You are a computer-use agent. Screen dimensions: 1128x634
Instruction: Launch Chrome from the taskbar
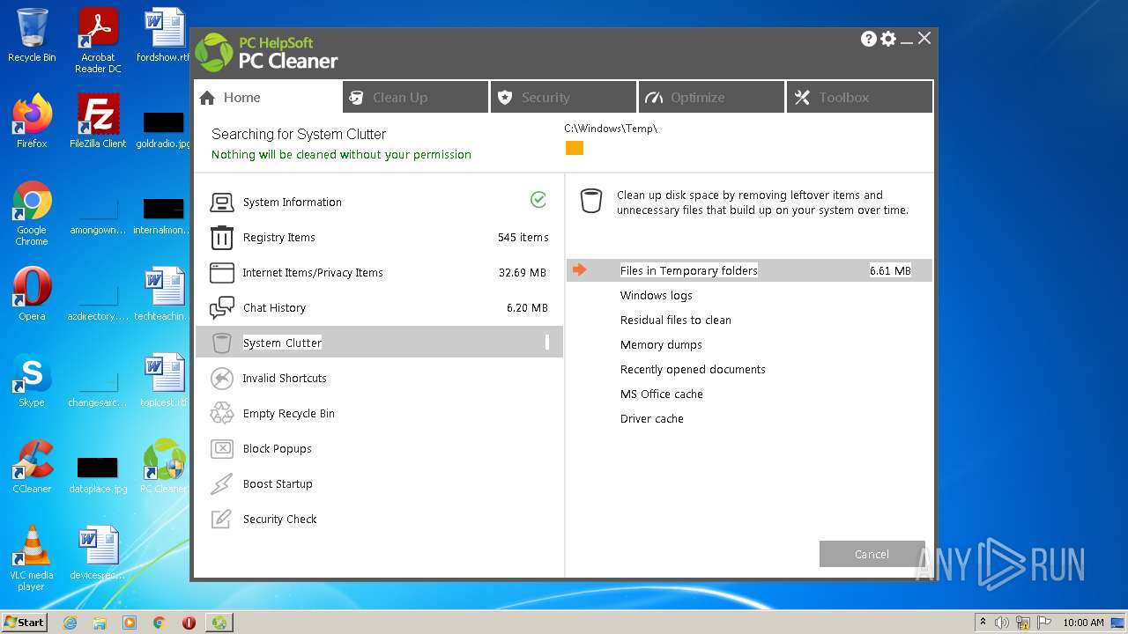(x=160, y=623)
